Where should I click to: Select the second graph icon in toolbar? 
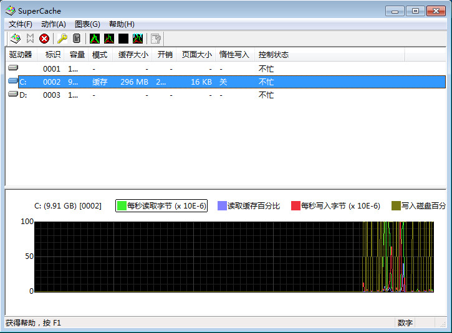coord(109,38)
